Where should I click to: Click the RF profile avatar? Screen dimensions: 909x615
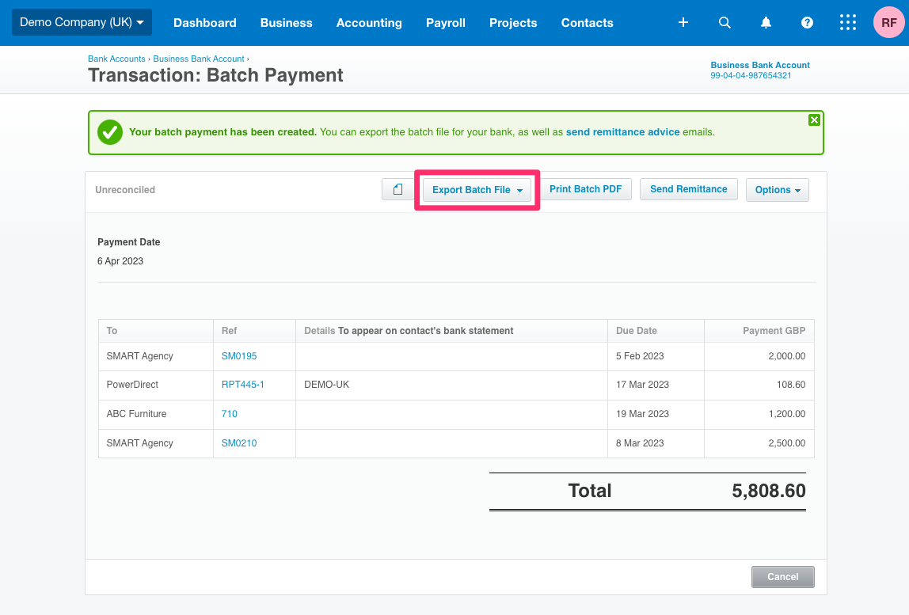(x=888, y=22)
